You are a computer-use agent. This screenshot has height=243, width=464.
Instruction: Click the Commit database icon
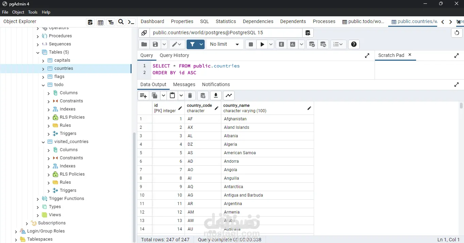(x=312, y=44)
